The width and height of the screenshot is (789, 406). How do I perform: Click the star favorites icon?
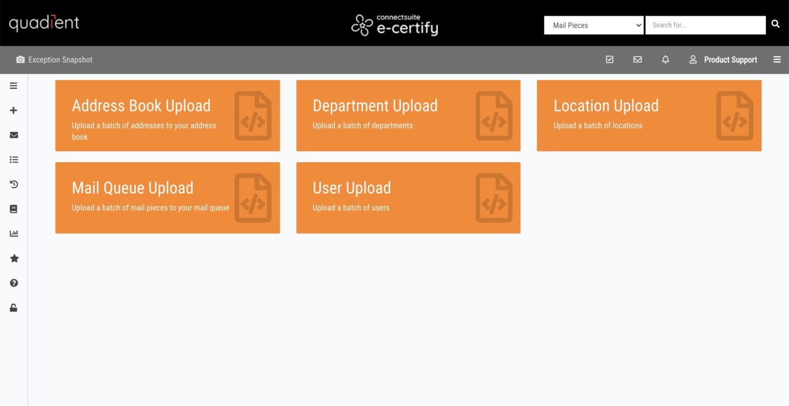click(13, 258)
